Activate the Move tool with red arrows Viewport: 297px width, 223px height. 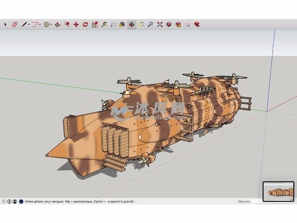click(x=76, y=24)
